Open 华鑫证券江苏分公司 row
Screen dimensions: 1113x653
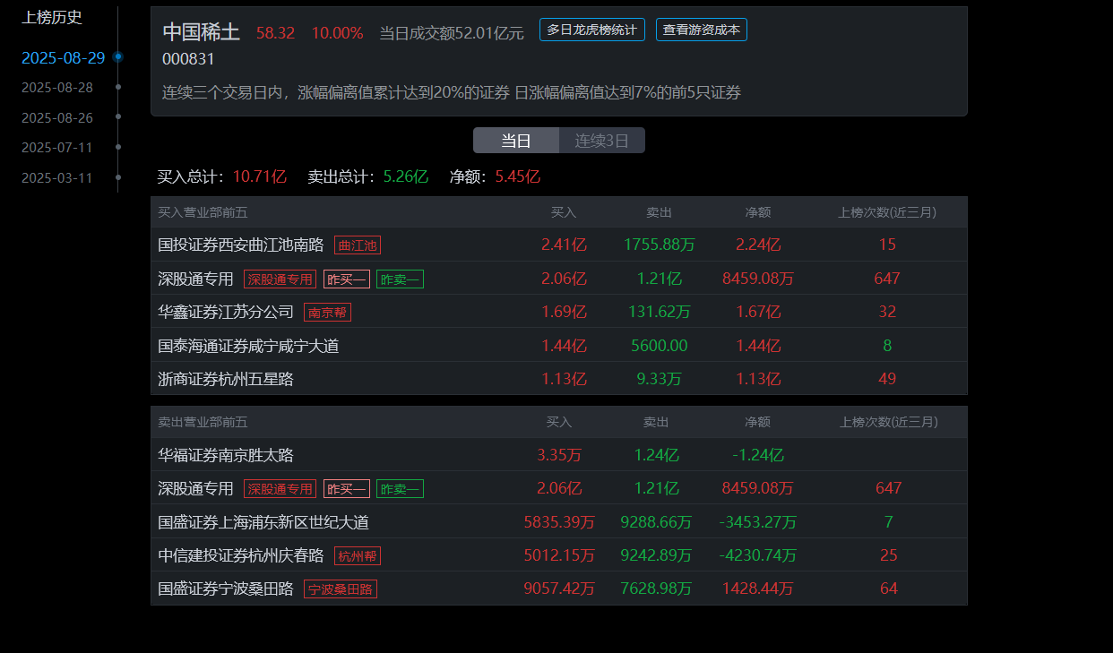[x=559, y=312]
